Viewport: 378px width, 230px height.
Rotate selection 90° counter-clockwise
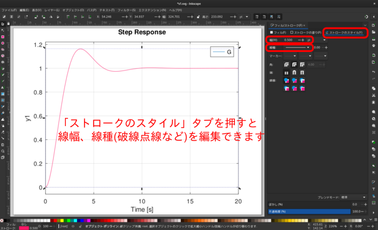[x=36, y=17]
